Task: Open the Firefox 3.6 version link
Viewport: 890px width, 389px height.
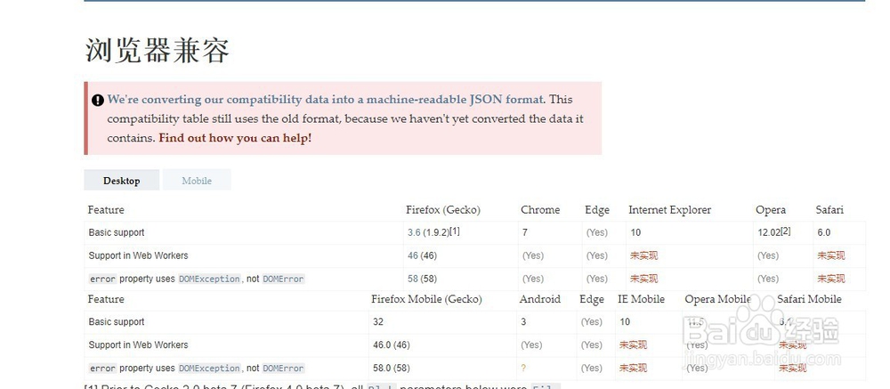Action: (414, 232)
